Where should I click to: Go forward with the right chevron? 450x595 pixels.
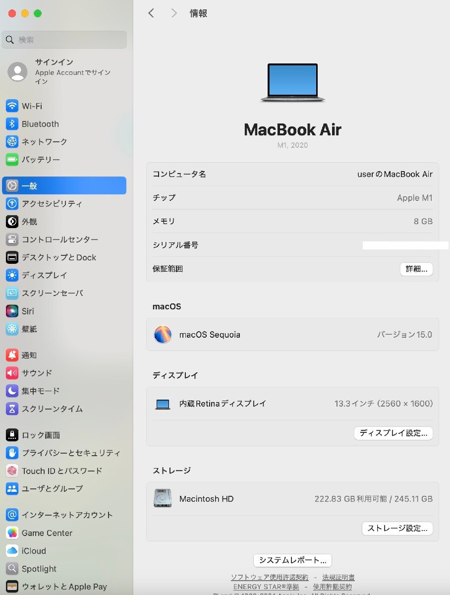click(174, 13)
